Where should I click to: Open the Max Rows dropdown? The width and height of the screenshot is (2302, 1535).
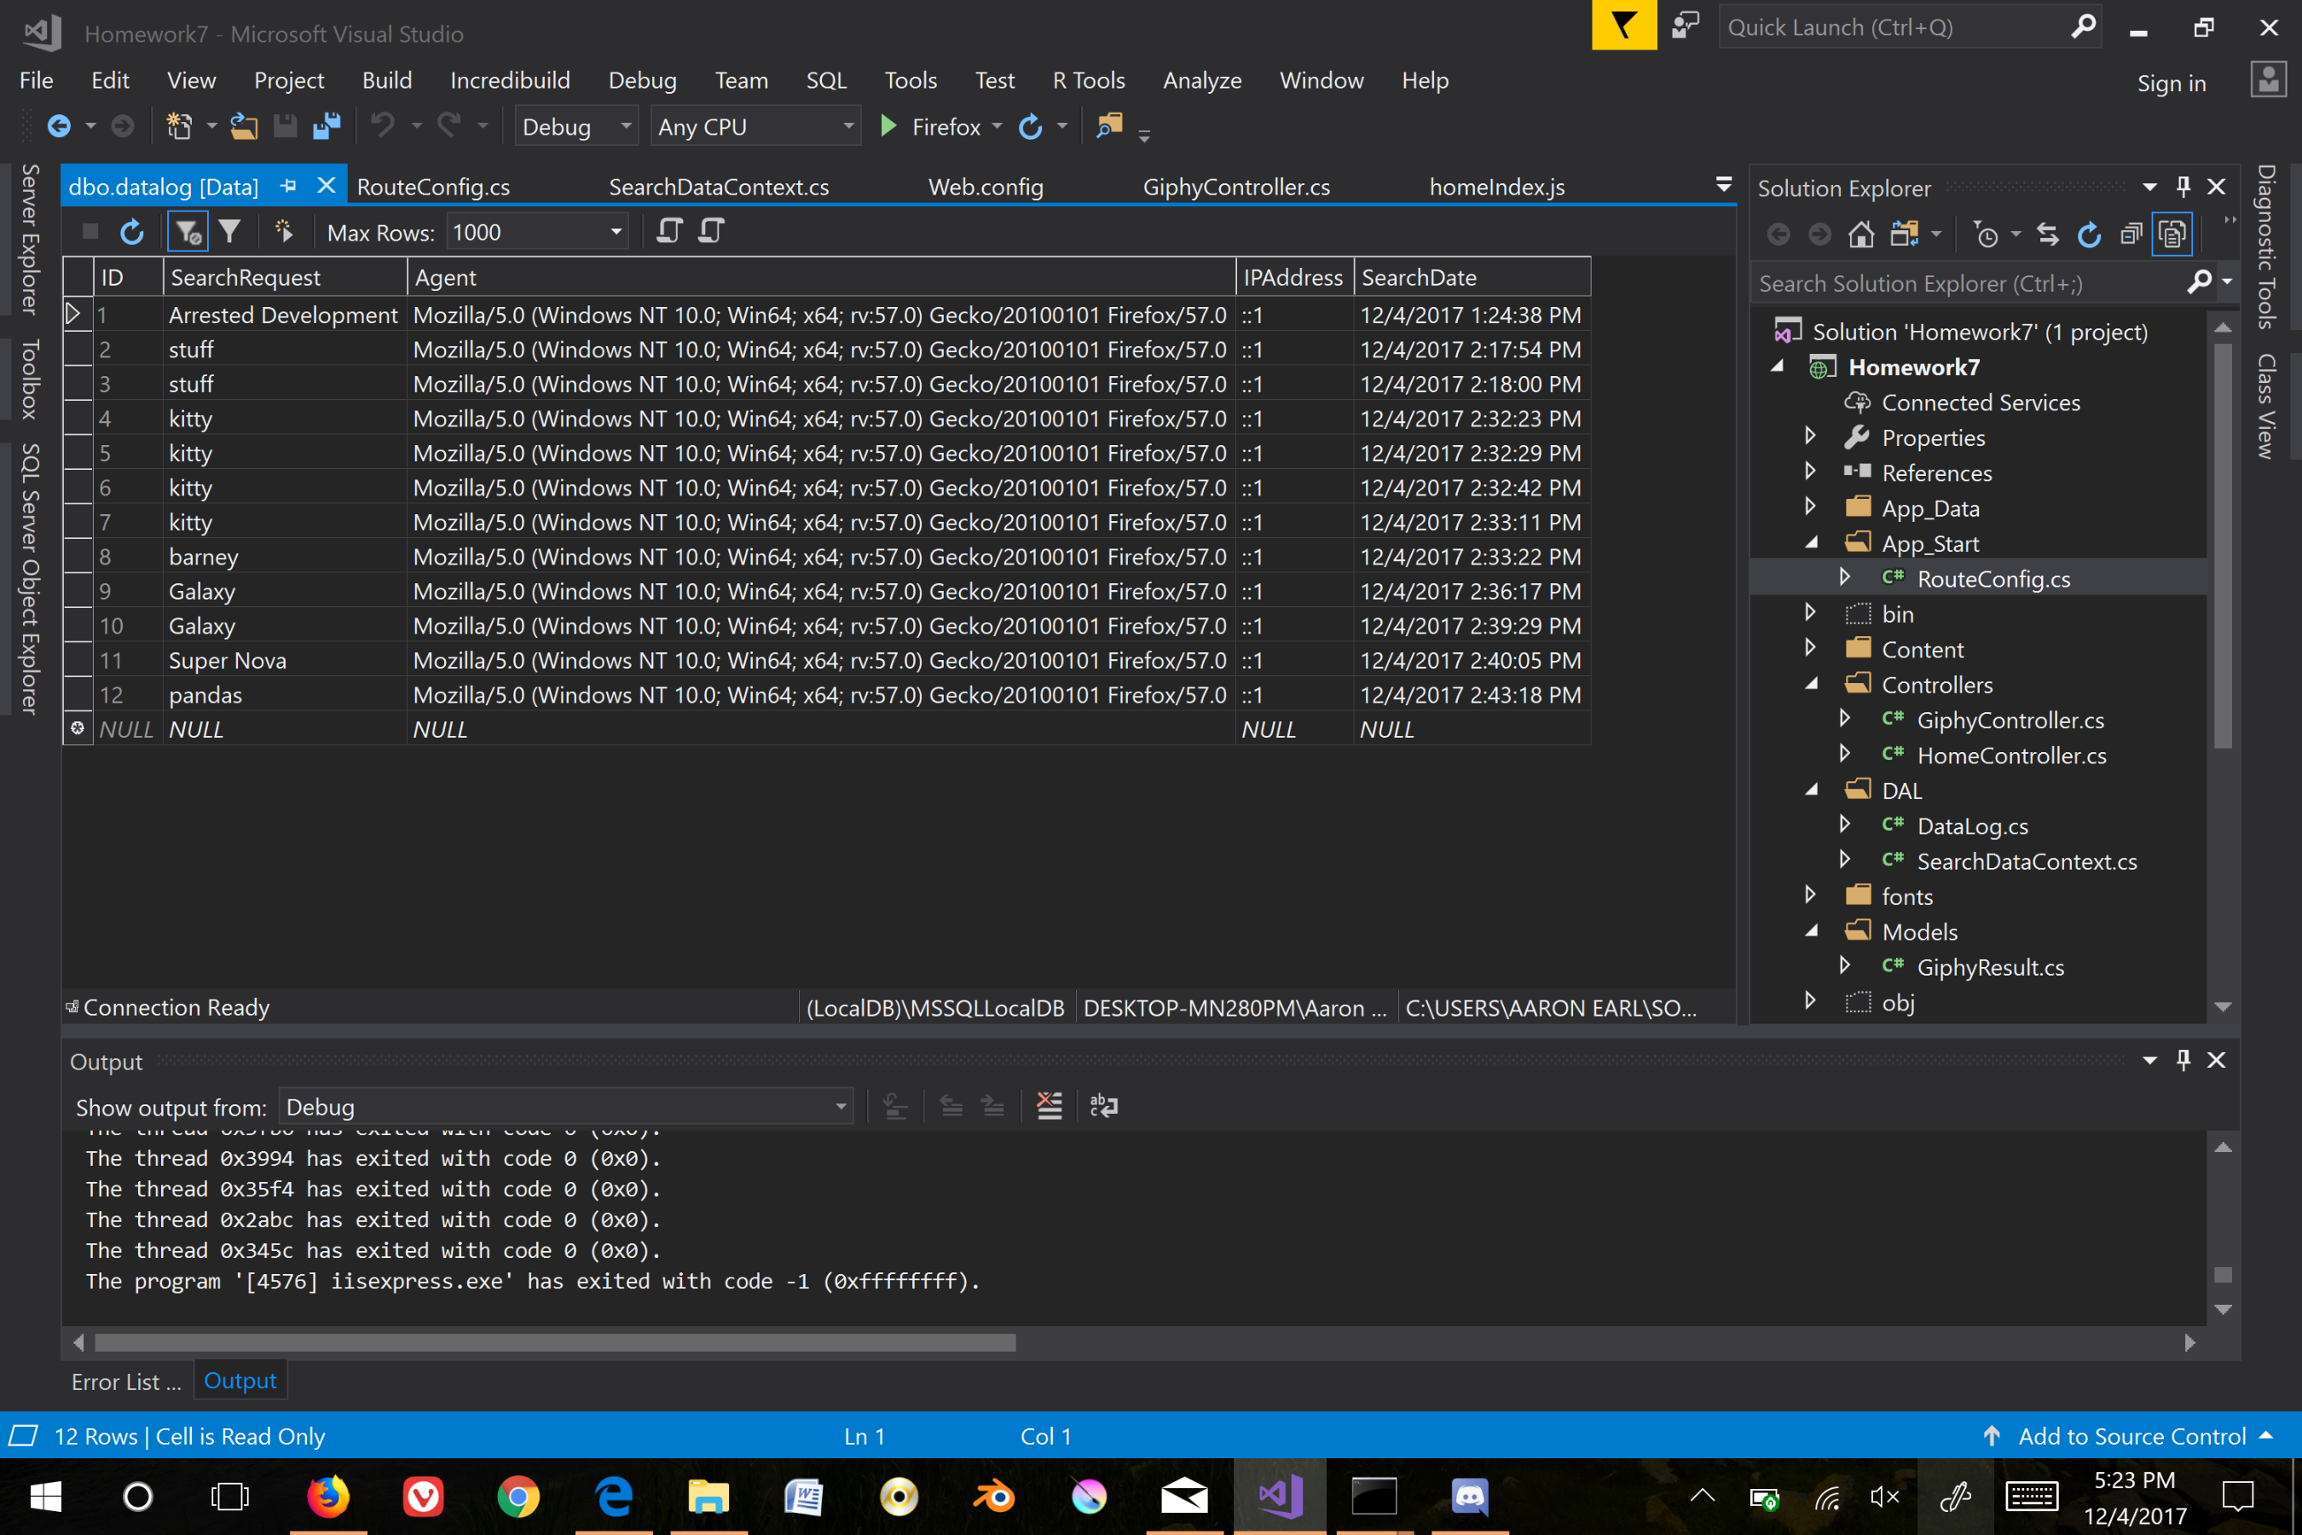click(x=616, y=232)
